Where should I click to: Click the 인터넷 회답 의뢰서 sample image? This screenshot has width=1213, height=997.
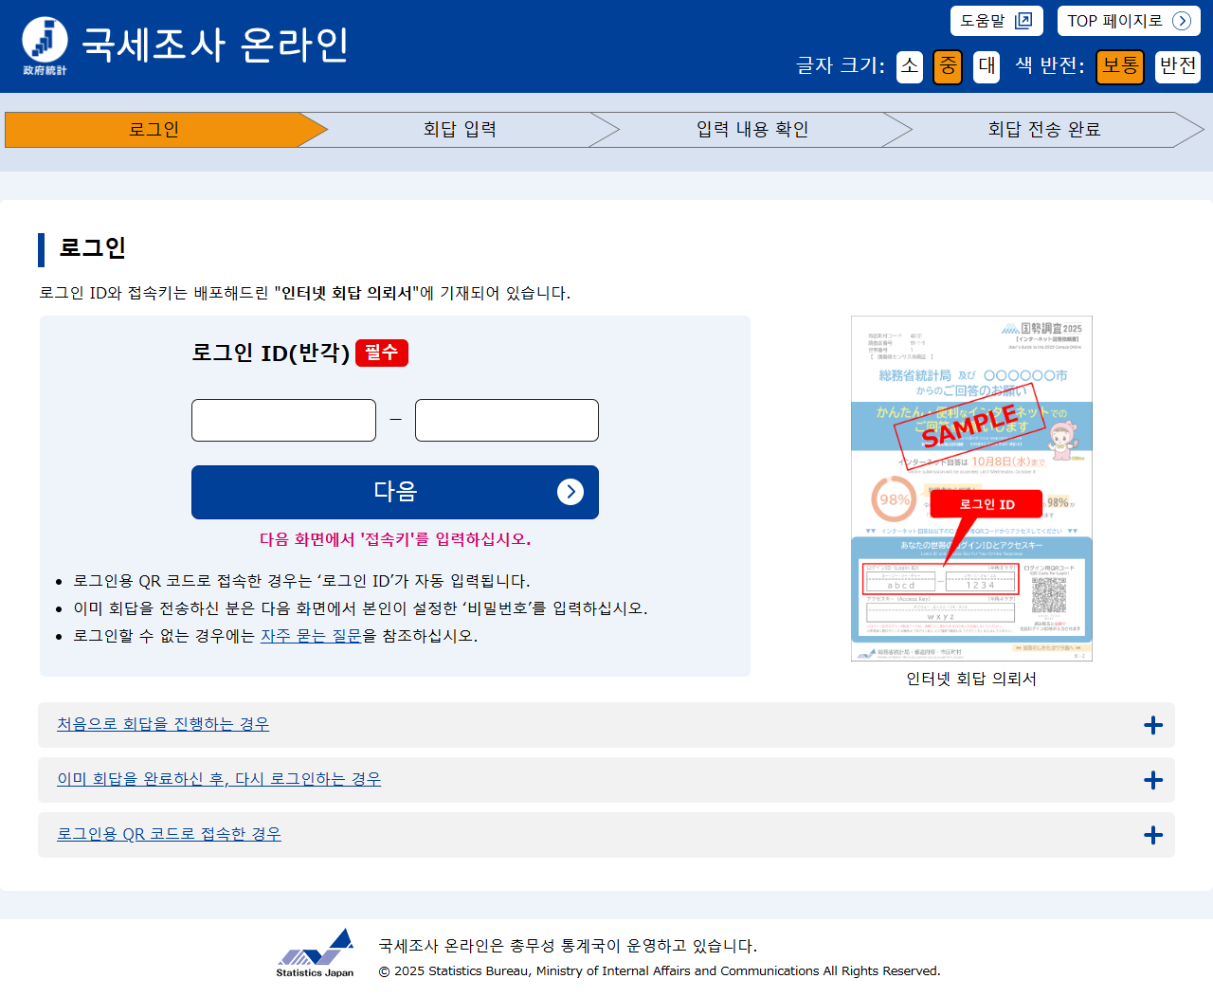tap(971, 488)
